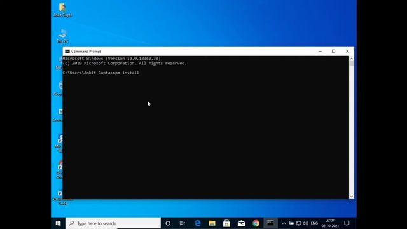Open Task View from the taskbar
The image size is (407, 229).
[183, 223]
